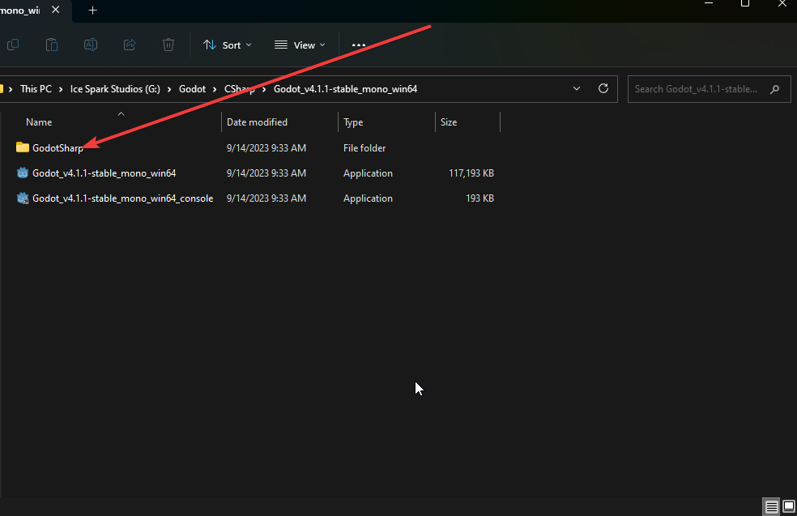Click the Rename icon in toolbar
This screenshot has width=797, height=516.
click(91, 45)
